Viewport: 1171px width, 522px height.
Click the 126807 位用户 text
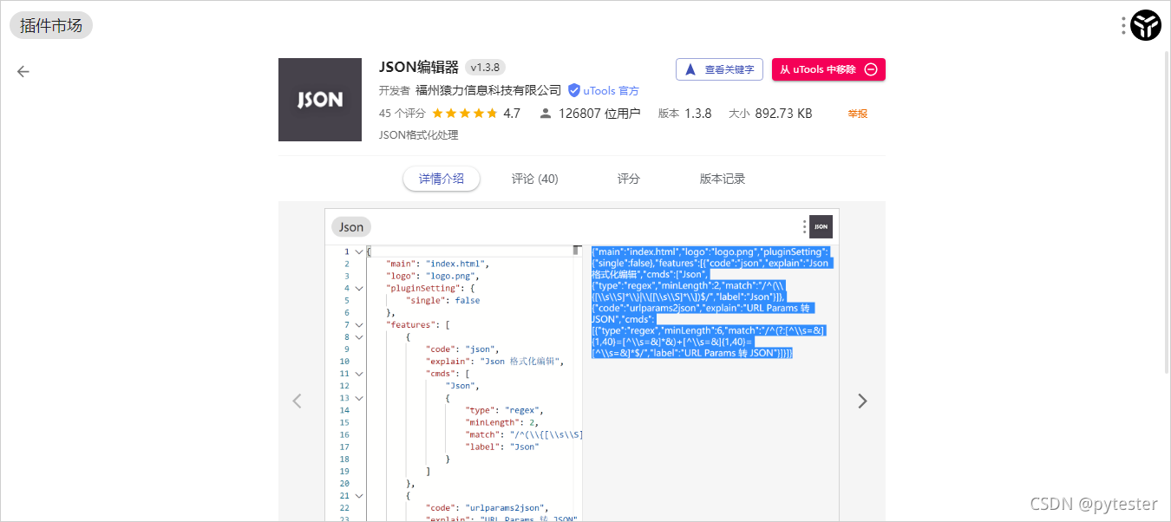pos(599,114)
